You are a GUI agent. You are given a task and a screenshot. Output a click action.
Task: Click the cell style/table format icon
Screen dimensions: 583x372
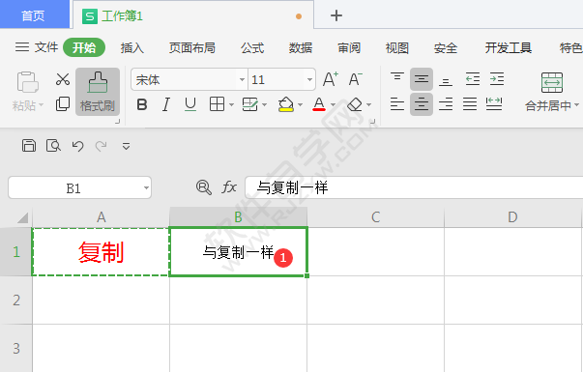click(x=249, y=104)
